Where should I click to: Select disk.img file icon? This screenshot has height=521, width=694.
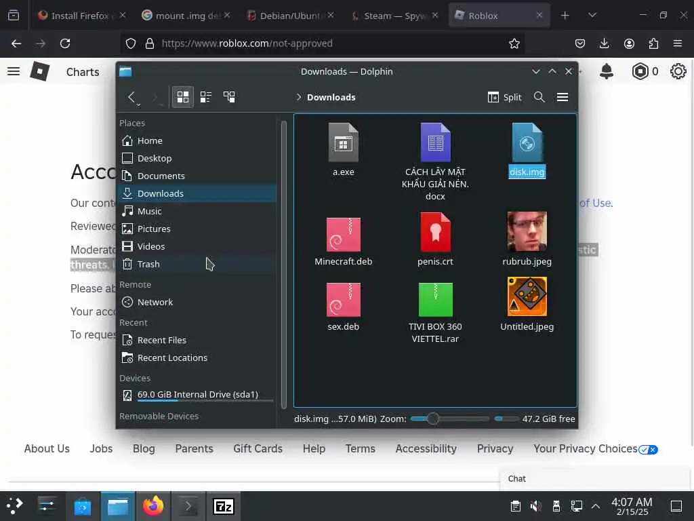pos(527,142)
